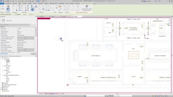
Task: Collapse the Floor Plans tree node
Action: click(x=3, y=59)
